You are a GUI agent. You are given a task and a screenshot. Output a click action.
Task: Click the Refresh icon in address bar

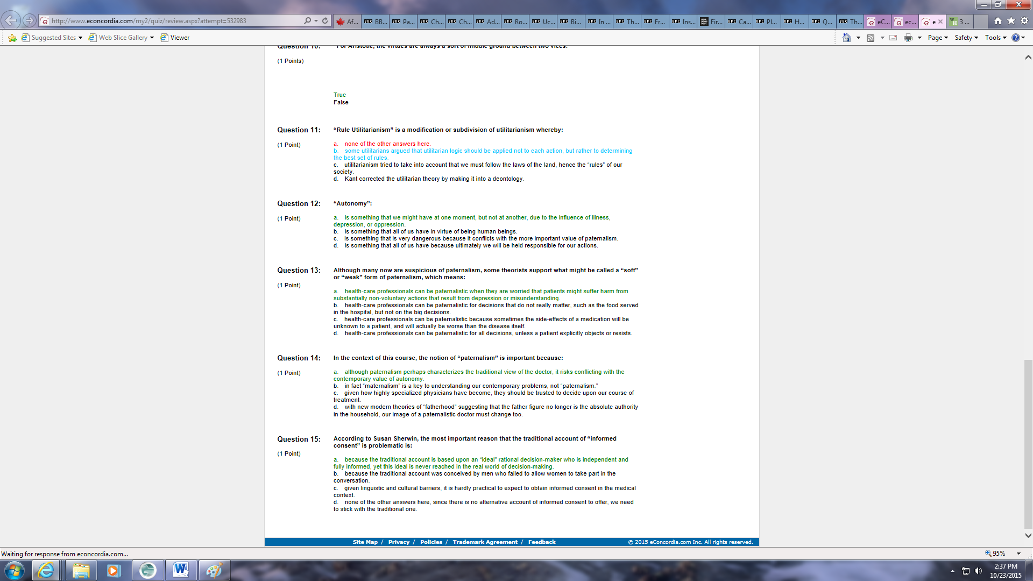(x=325, y=21)
